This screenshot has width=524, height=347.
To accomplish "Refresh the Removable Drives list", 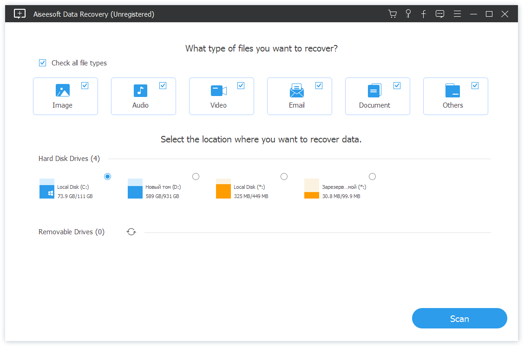I will pos(131,232).
